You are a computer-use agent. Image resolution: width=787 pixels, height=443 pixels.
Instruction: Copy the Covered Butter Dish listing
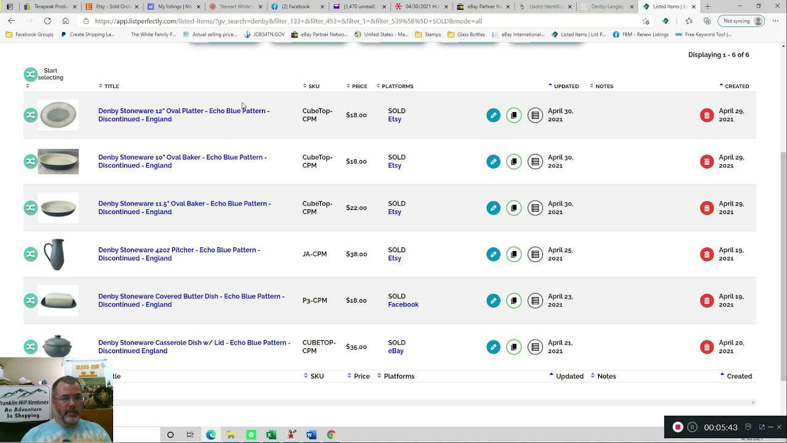(514, 300)
